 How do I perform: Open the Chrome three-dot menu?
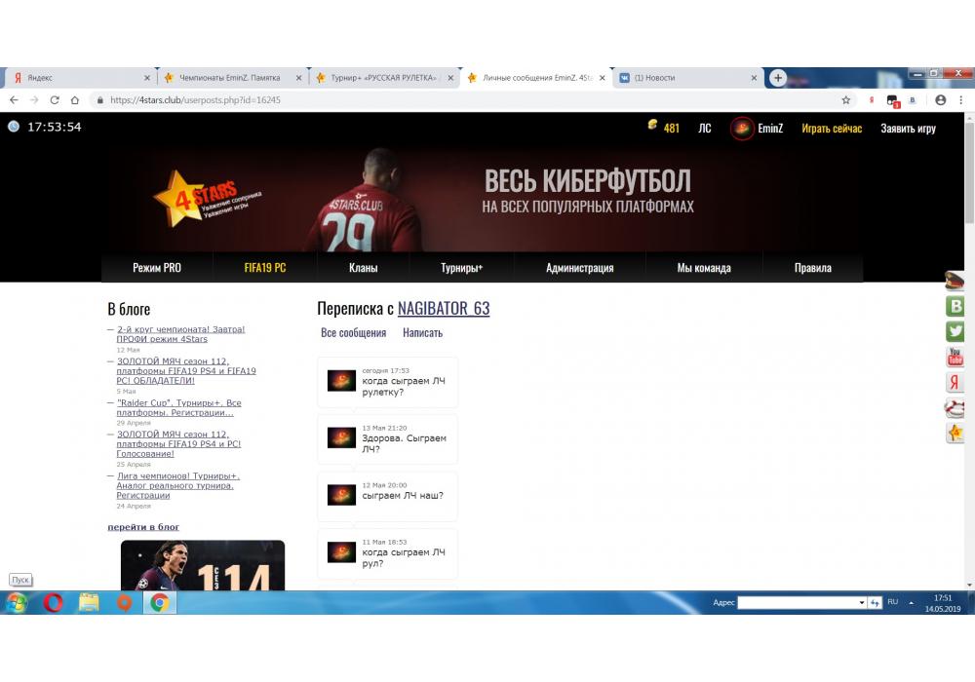(961, 100)
